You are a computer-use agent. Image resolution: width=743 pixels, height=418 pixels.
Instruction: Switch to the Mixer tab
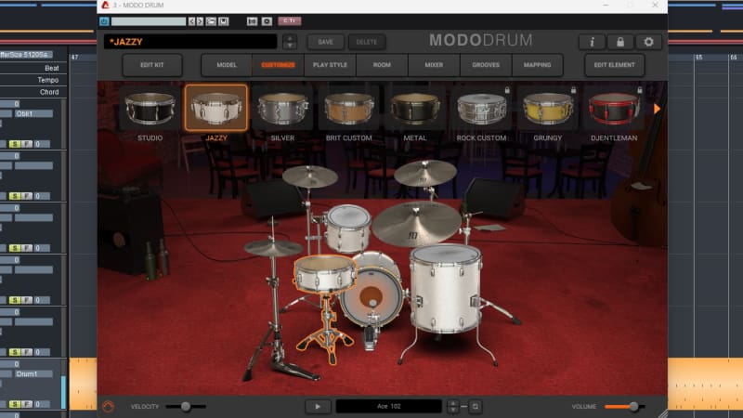(x=434, y=65)
